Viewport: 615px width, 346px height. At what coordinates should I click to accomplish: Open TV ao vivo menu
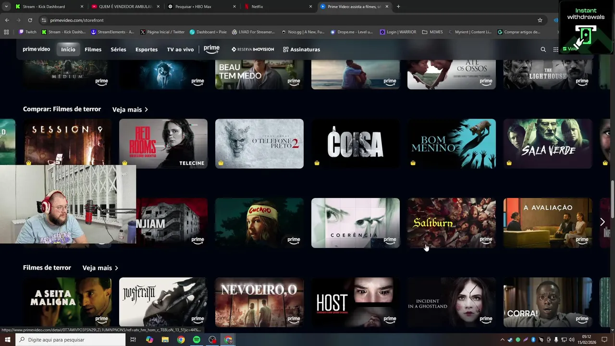click(180, 49)
